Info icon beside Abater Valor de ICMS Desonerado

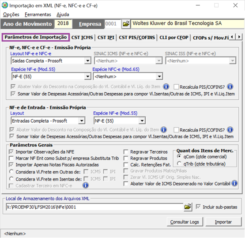click(x=234, y=183)
